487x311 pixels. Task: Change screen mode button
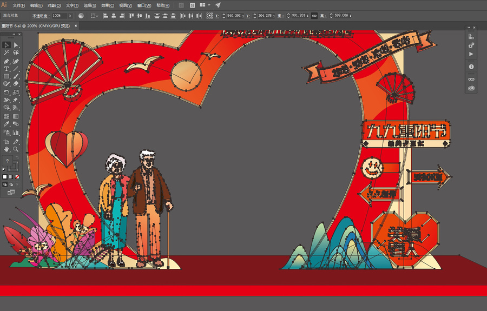pyautogui.click(x=11, y=193)
